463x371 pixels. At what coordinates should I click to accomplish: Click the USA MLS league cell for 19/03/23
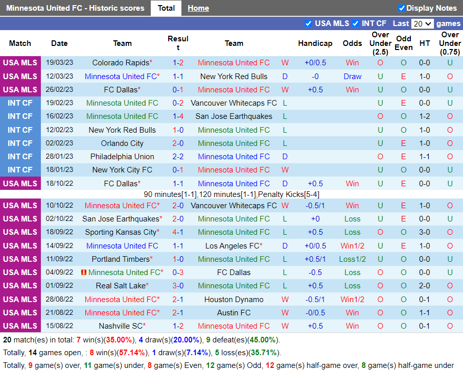tap(20, 63)
